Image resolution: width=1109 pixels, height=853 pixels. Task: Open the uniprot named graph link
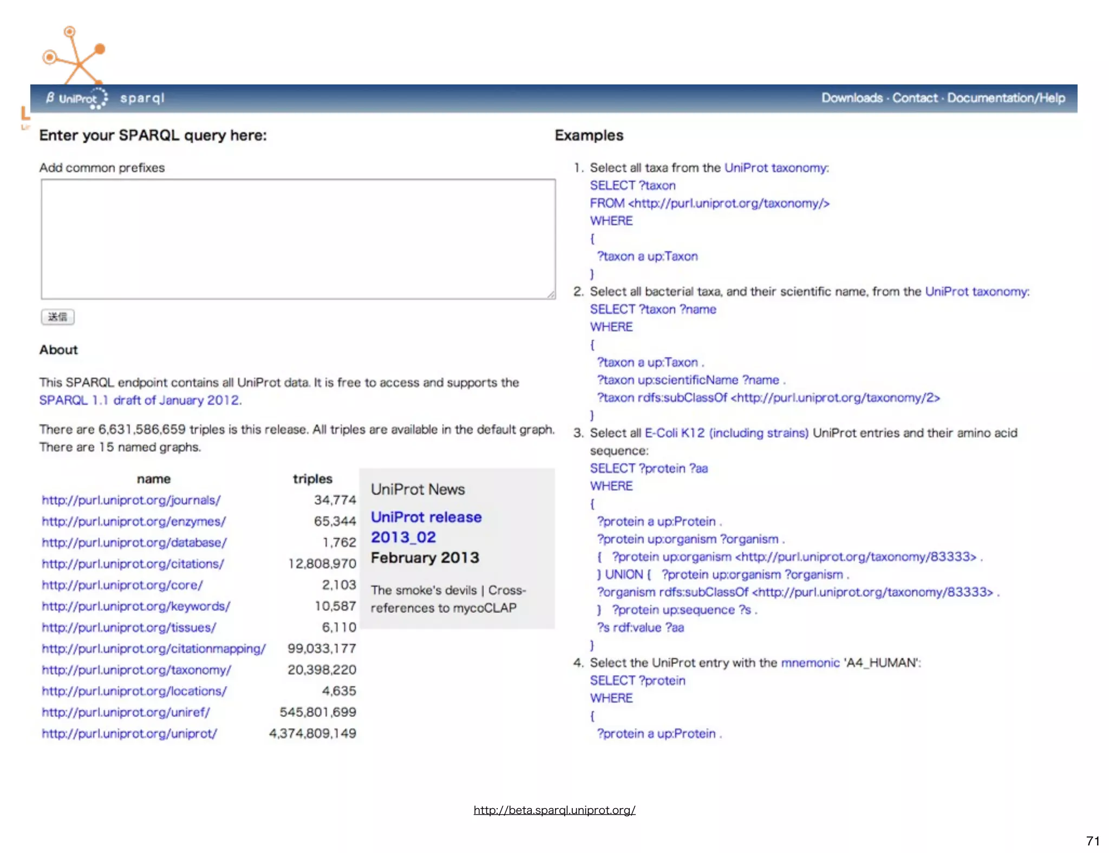(129, 733)
